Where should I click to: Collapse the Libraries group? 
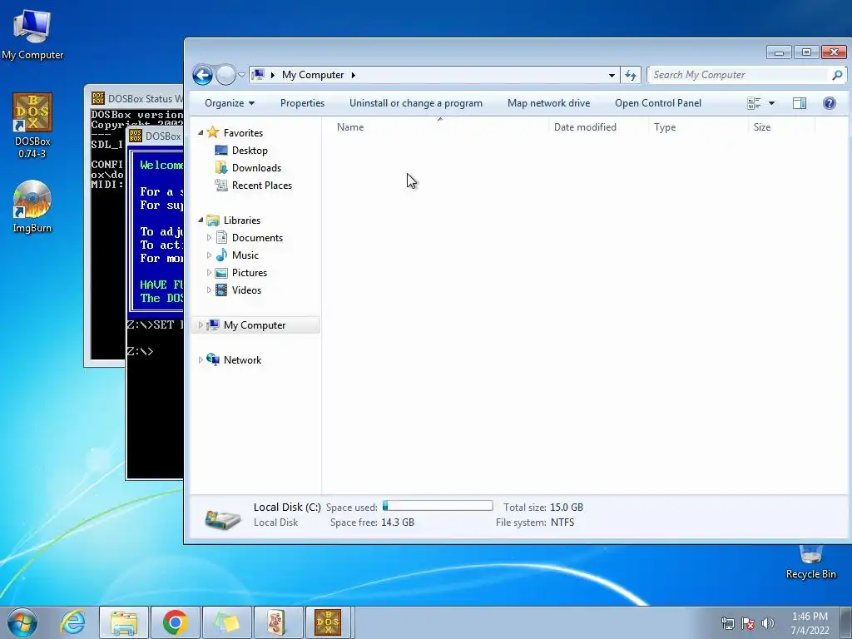pyautogui.click(x=201, y=220)
